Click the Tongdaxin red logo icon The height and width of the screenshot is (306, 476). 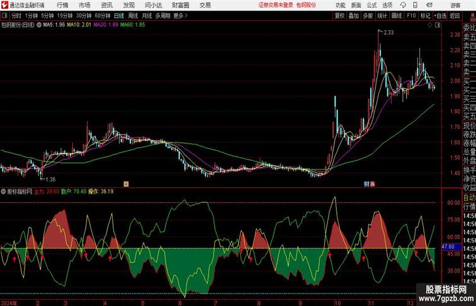pyautogui.click(x=4, y=5)
